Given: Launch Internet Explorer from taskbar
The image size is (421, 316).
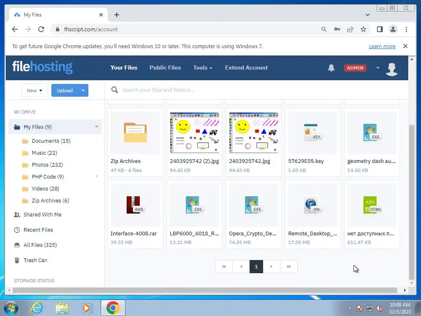Looking at the screenshot, I should [x=37, y=308].
